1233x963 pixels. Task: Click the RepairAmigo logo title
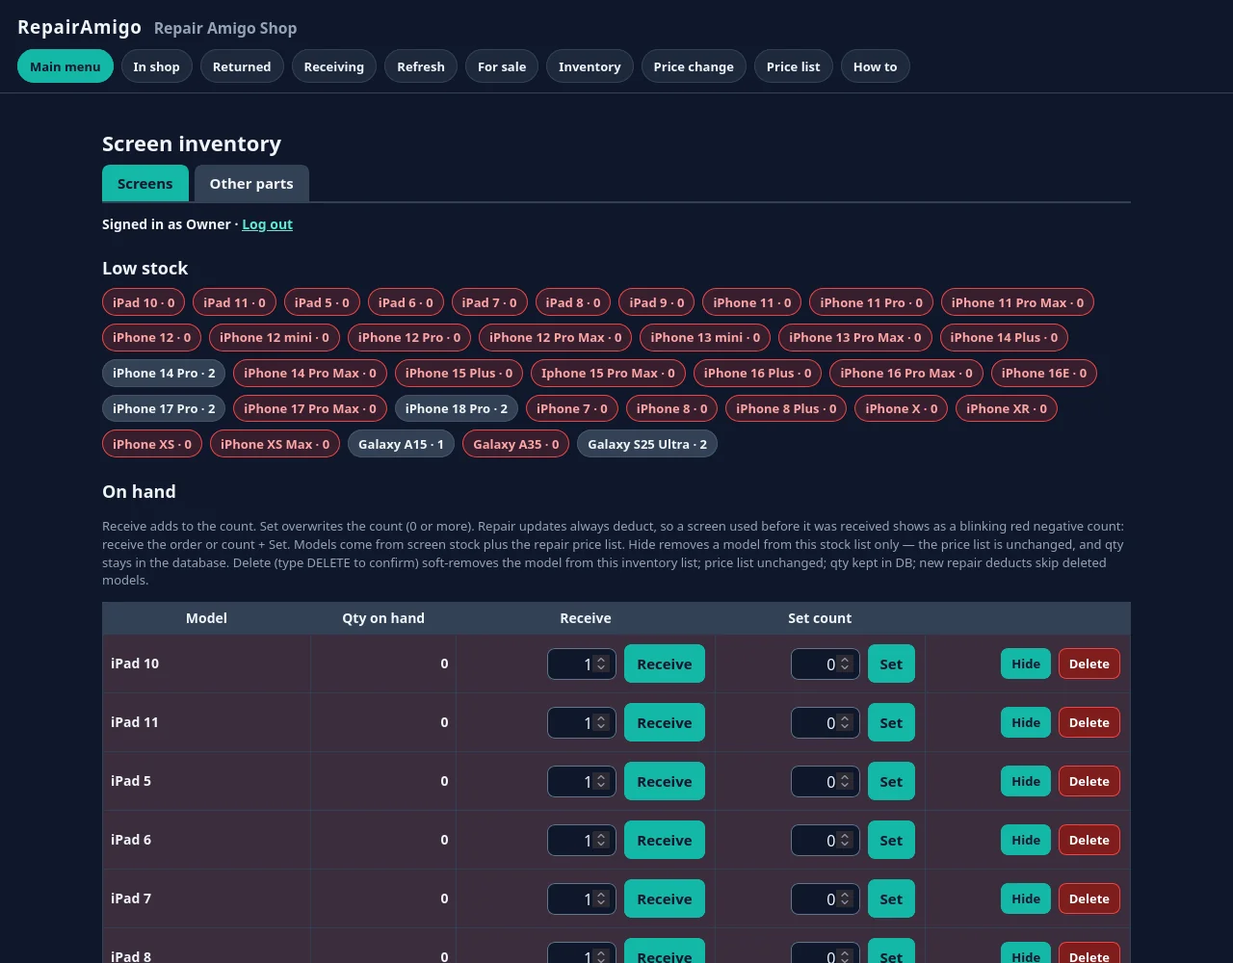tap(79, 27)
